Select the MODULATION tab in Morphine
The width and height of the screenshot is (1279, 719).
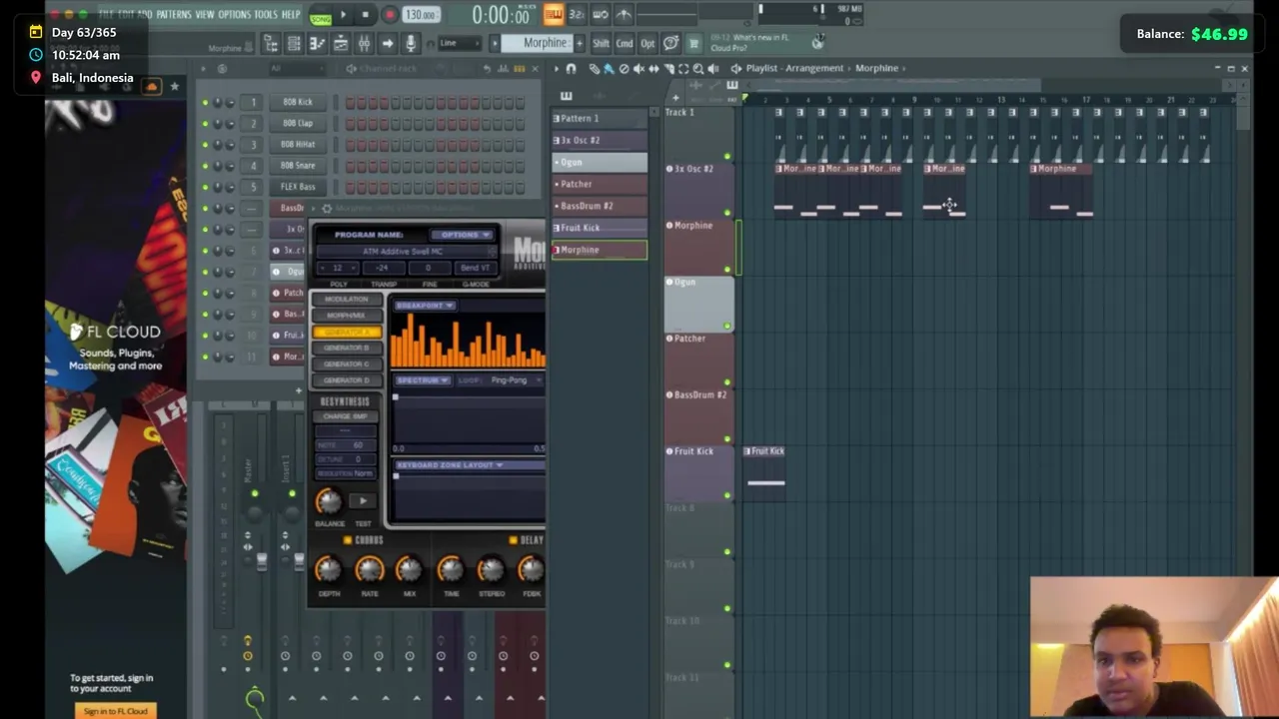coord(347,300)
